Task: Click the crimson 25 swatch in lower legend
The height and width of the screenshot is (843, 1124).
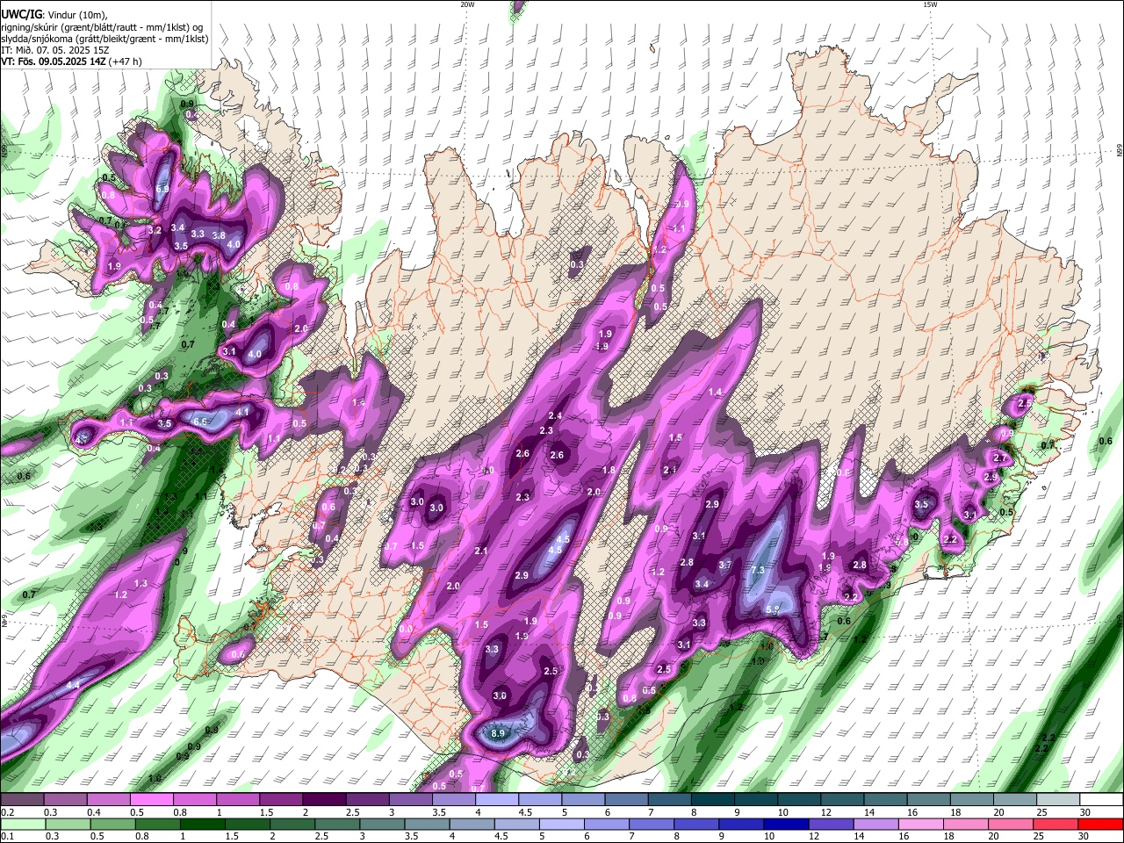Action: click(x=1056, y=824)
